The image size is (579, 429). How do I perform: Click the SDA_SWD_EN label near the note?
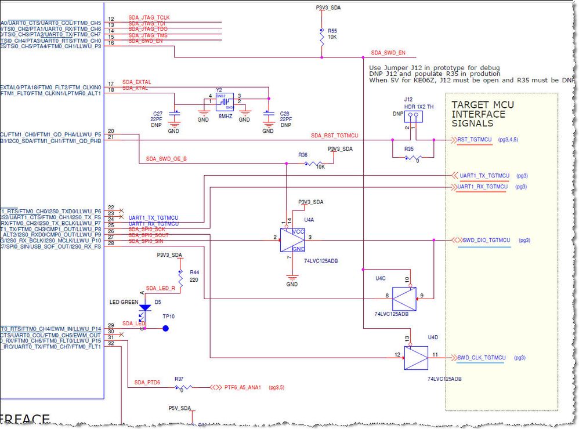[x=388, y=53]
